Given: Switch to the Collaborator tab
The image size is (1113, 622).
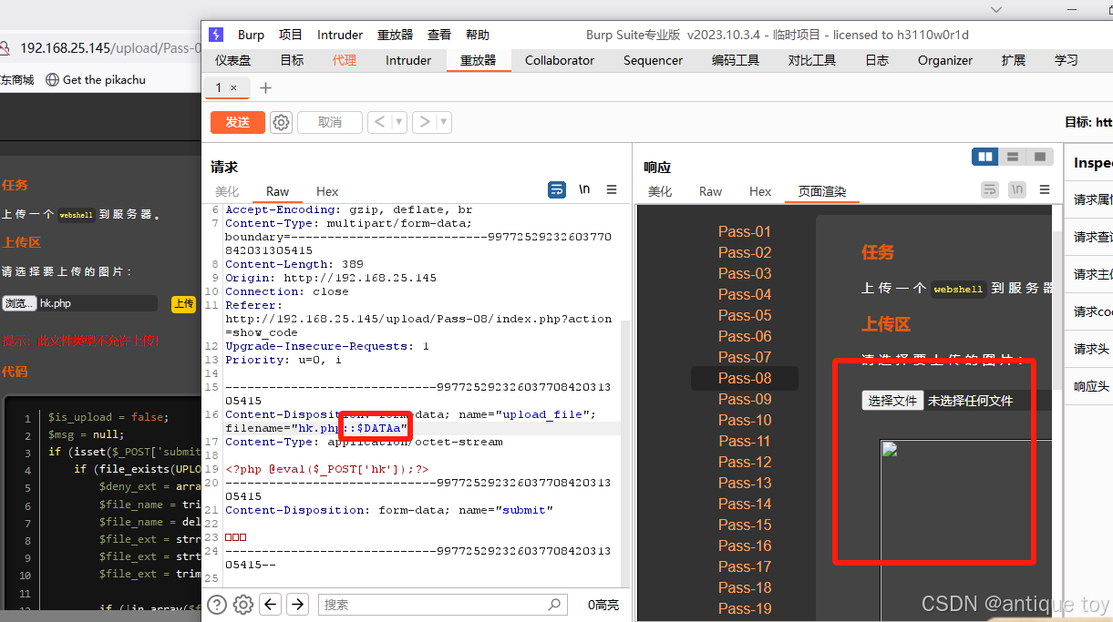Looking at the screenshot, I should 560,60.
